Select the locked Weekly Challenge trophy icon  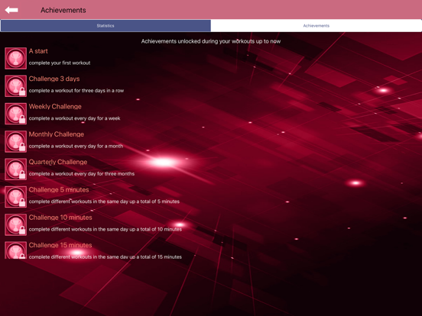pos(15,114)
